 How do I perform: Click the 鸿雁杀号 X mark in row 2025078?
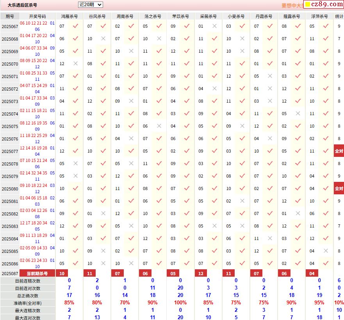(75, 164)
